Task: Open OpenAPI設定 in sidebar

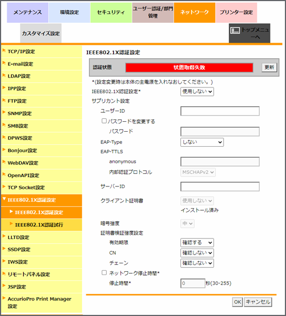Action: pyautogui.click(x=41, y=175)
